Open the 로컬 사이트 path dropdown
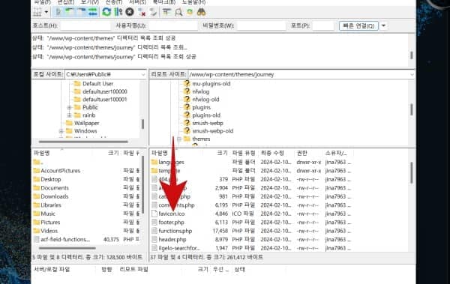This screenshot has width=450, height=284. 143,74
